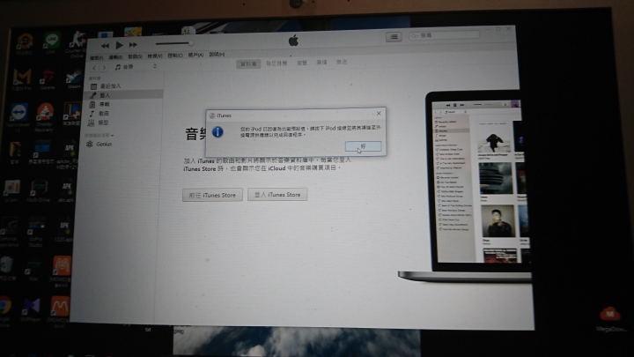
Task: Click the forward navigation arrow
Action: (104, 68)
